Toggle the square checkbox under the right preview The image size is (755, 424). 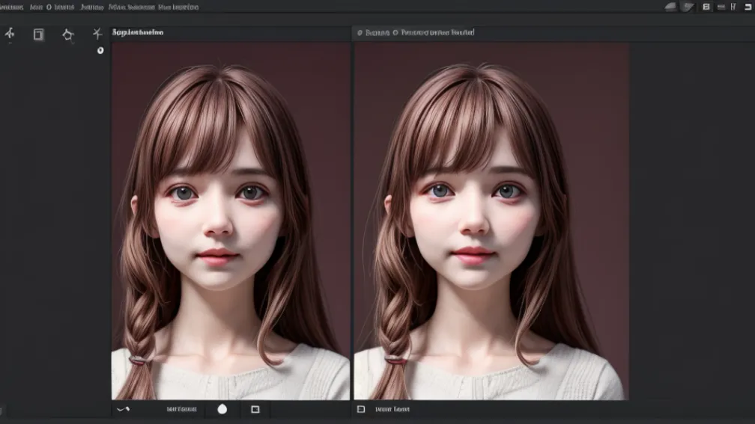click(361, 409)
